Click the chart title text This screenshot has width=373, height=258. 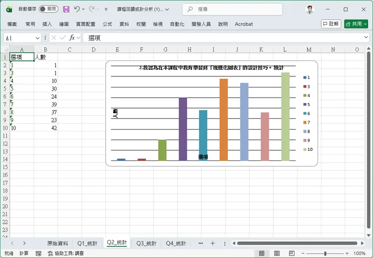tap(212, 68)
